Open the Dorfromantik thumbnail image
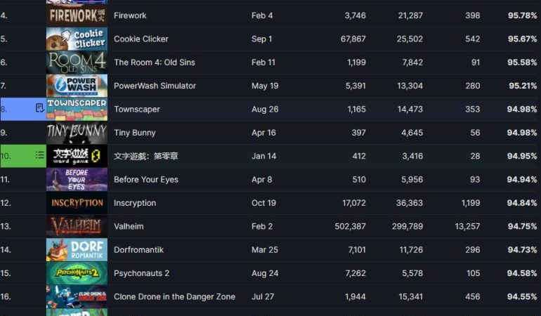 pyautogui.click(x=77, y=250)
